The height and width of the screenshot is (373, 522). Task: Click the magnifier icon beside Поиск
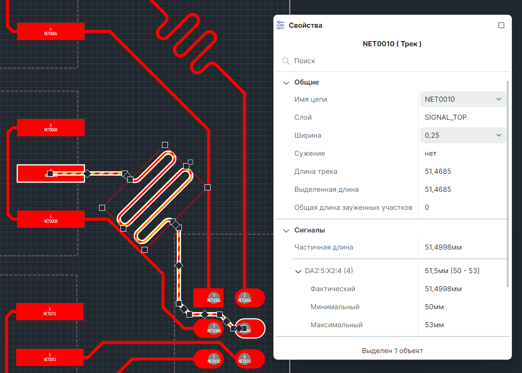286,61
